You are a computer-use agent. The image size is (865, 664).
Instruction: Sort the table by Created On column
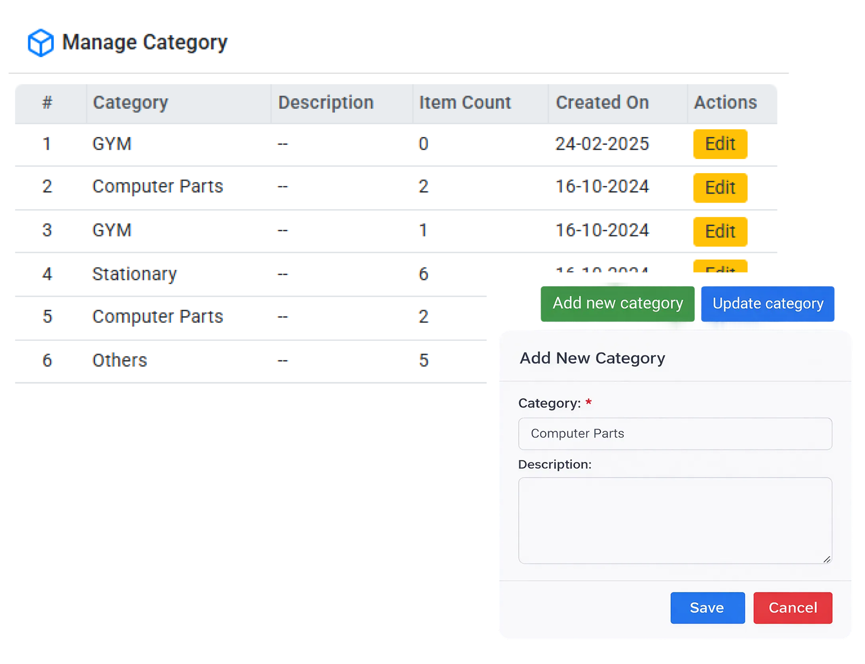coord(602,103)
